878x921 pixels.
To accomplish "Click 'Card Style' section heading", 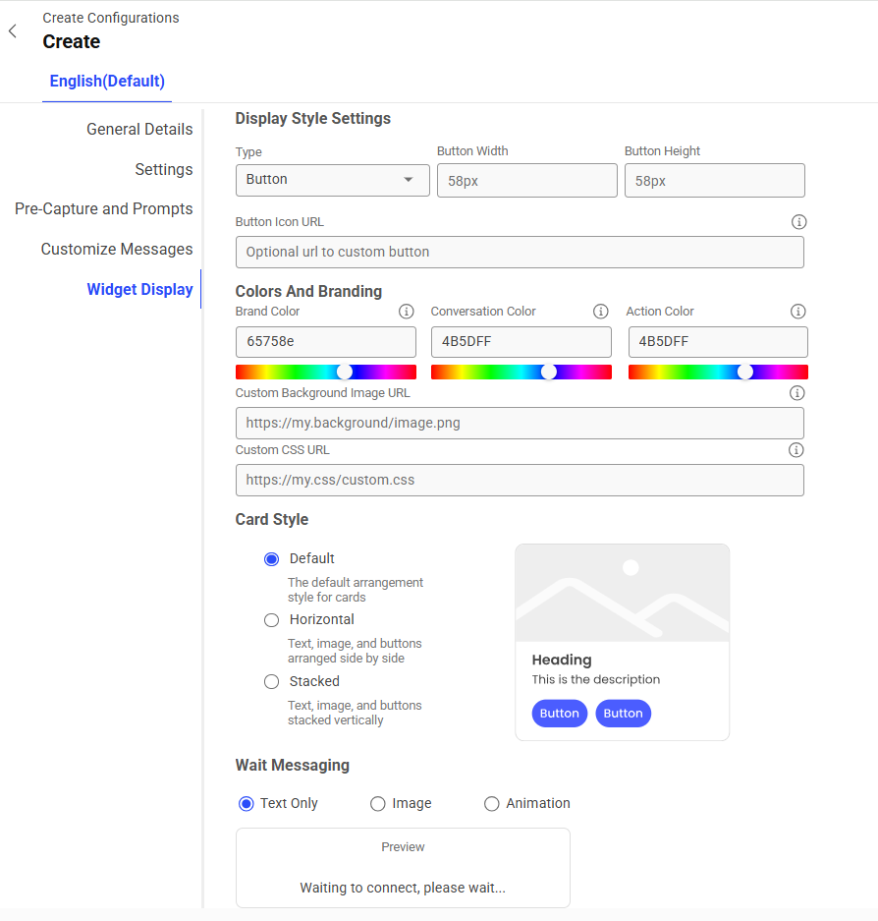I will pos(272,519).
